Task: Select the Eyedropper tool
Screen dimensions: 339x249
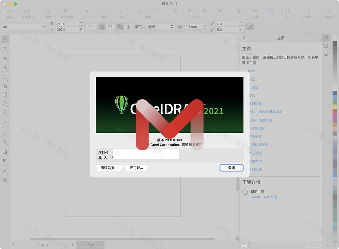Action: [x=5, y=170]
